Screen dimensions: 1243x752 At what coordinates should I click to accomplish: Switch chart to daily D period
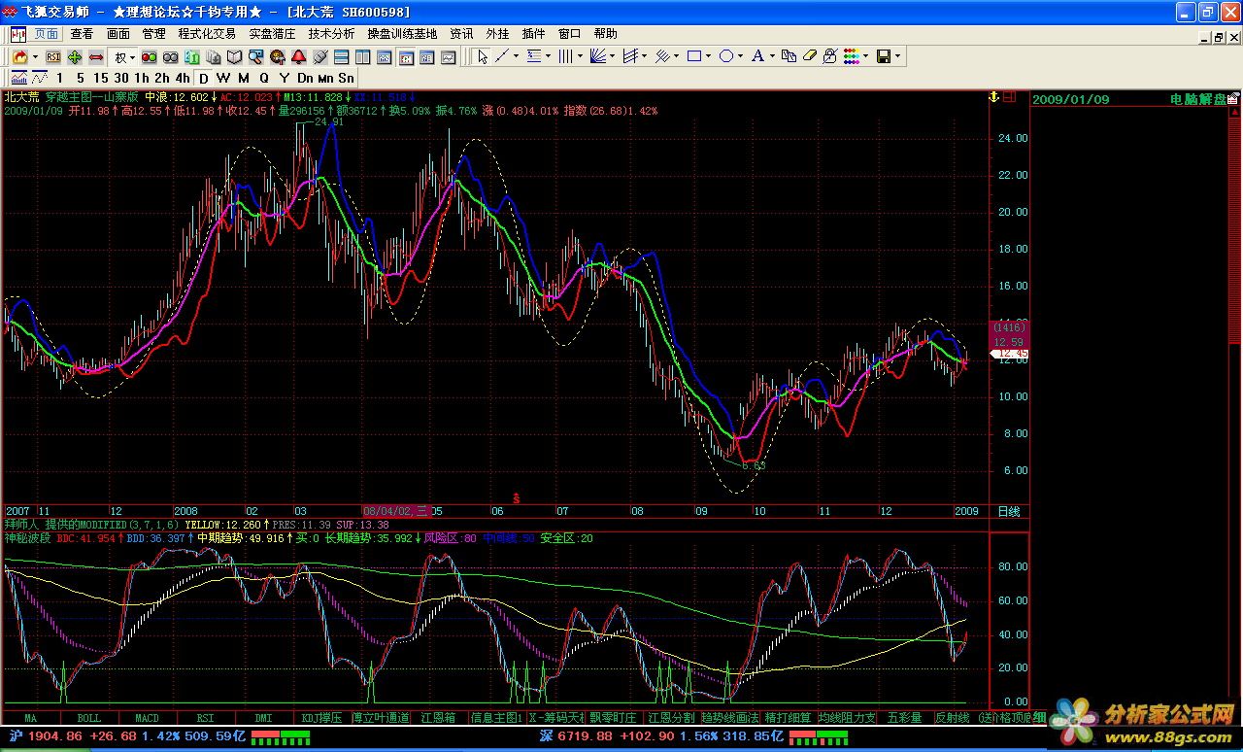click(x=204, y=78)
